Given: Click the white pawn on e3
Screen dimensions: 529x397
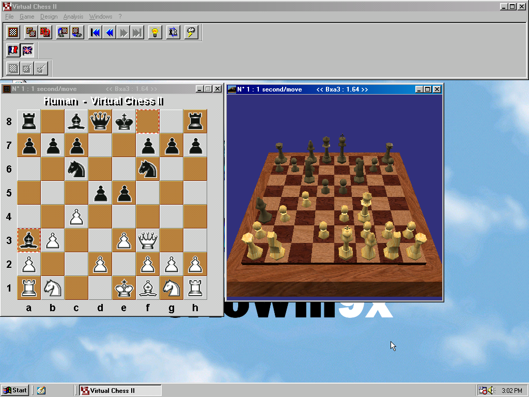Looking at the screenshot, I should (x=124, y=240).
